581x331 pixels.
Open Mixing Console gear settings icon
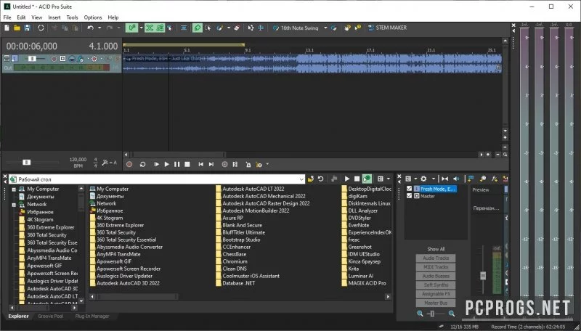click(x=423, y=179)
